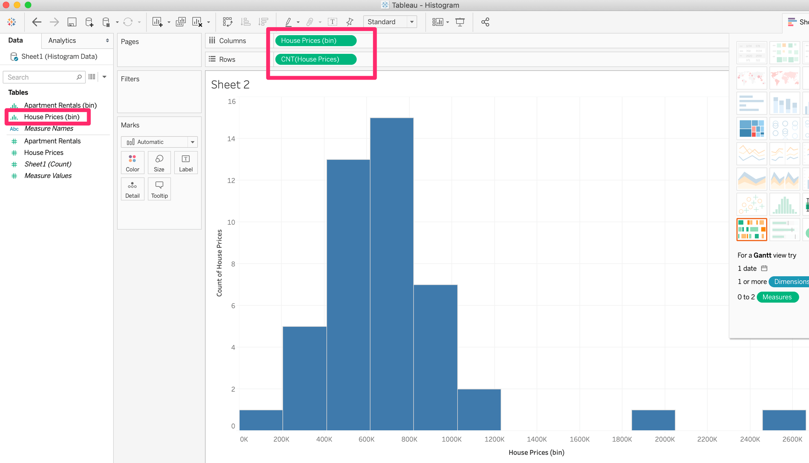Toggle visibility of CNT House Prices row pill
This screenshot has height=463, width=809.
pos(316,59)
